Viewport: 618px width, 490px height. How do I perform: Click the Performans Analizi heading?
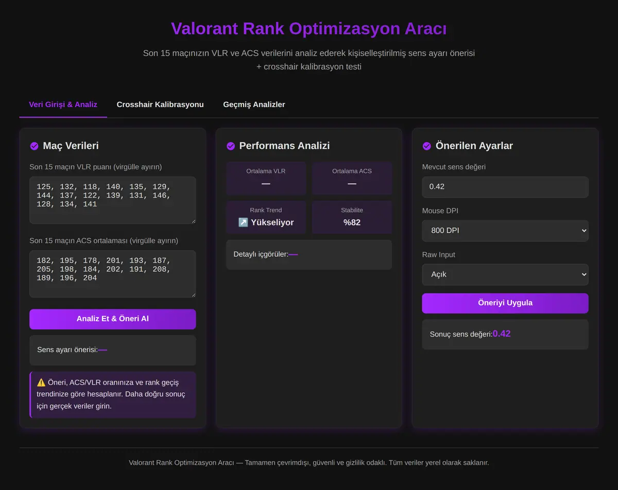pos(284,146)
